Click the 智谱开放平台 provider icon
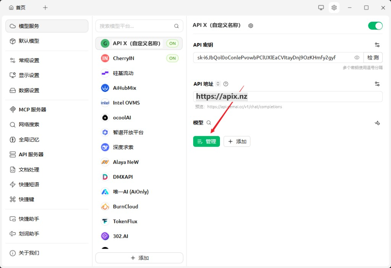 click(105, 132)
